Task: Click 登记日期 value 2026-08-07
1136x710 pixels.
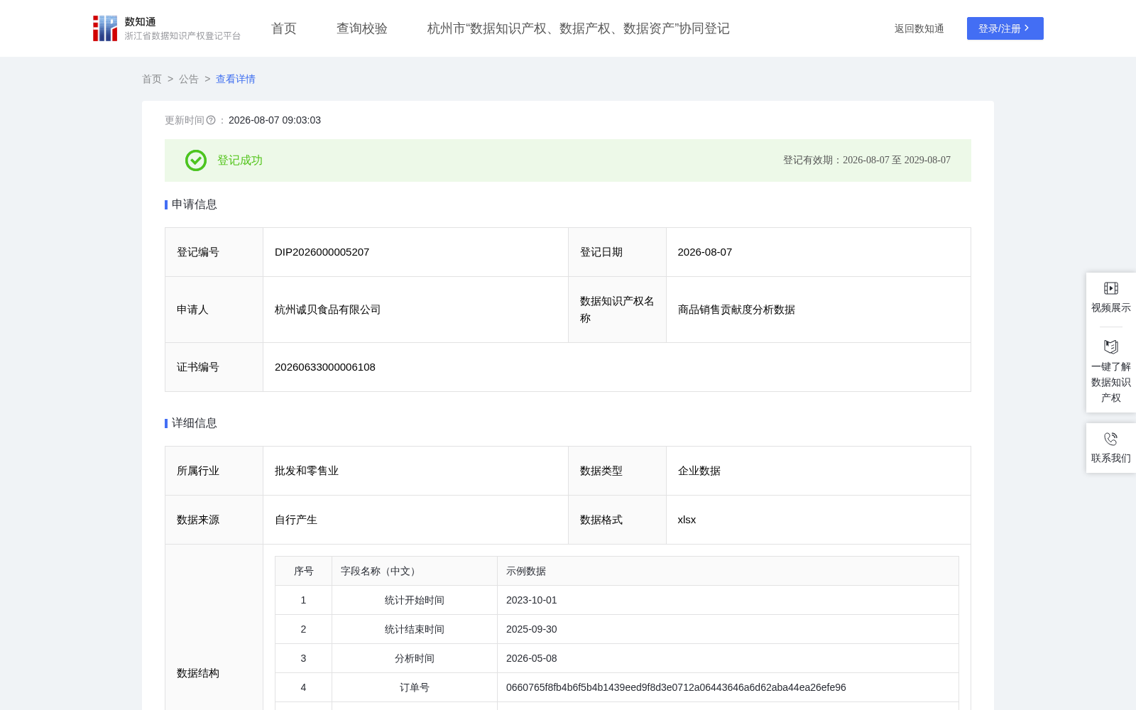Action: click(x=705, y=252)
